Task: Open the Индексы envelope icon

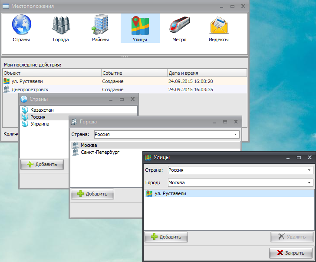Action: tap(218, 28)
